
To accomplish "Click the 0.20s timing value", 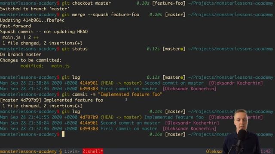I will click(156, 15).
